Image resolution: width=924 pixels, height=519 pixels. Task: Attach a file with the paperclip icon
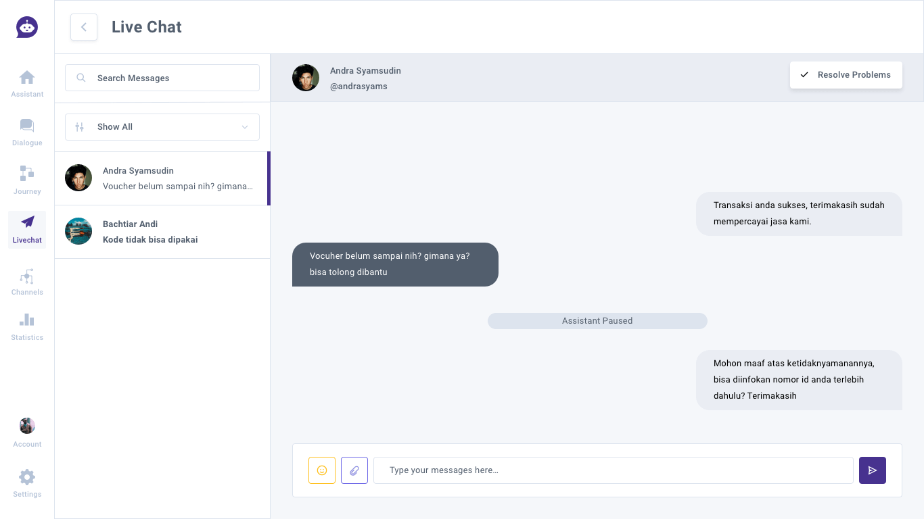click(x=354, y=470)
